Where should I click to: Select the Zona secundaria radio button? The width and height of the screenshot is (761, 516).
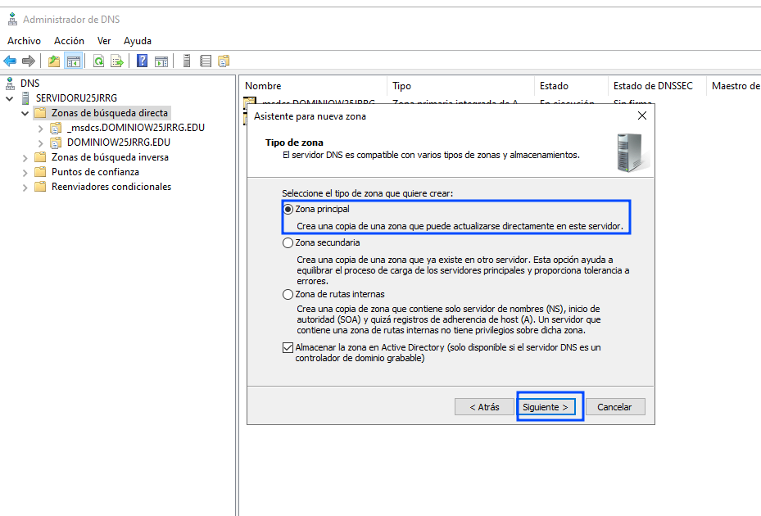pos(288,242)
